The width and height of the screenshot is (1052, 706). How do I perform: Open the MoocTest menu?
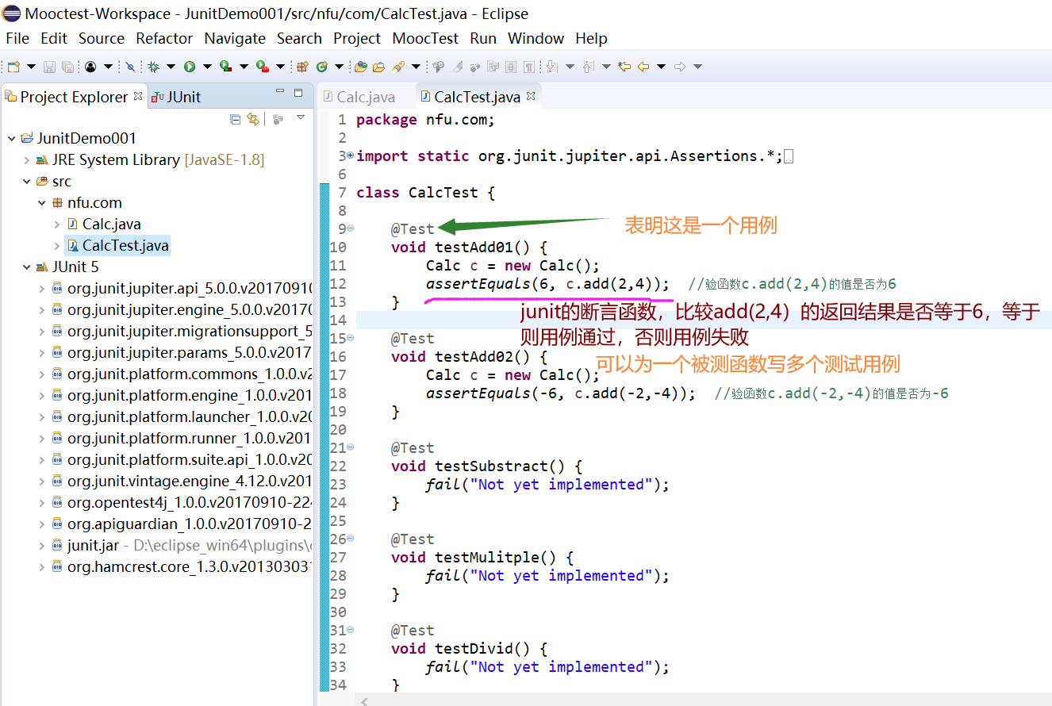click(425, 38)
